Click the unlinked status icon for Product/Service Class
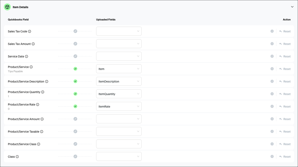This screenshot has width=298, height=167. coord(76,144)
